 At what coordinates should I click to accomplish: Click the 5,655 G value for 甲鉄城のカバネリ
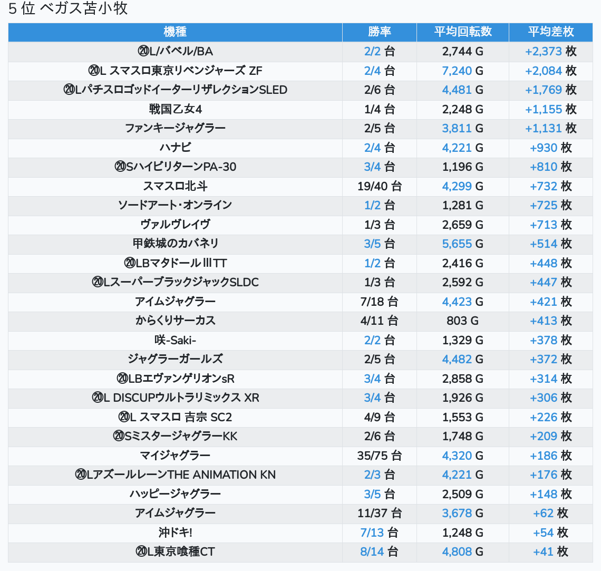tap(457, 244)
